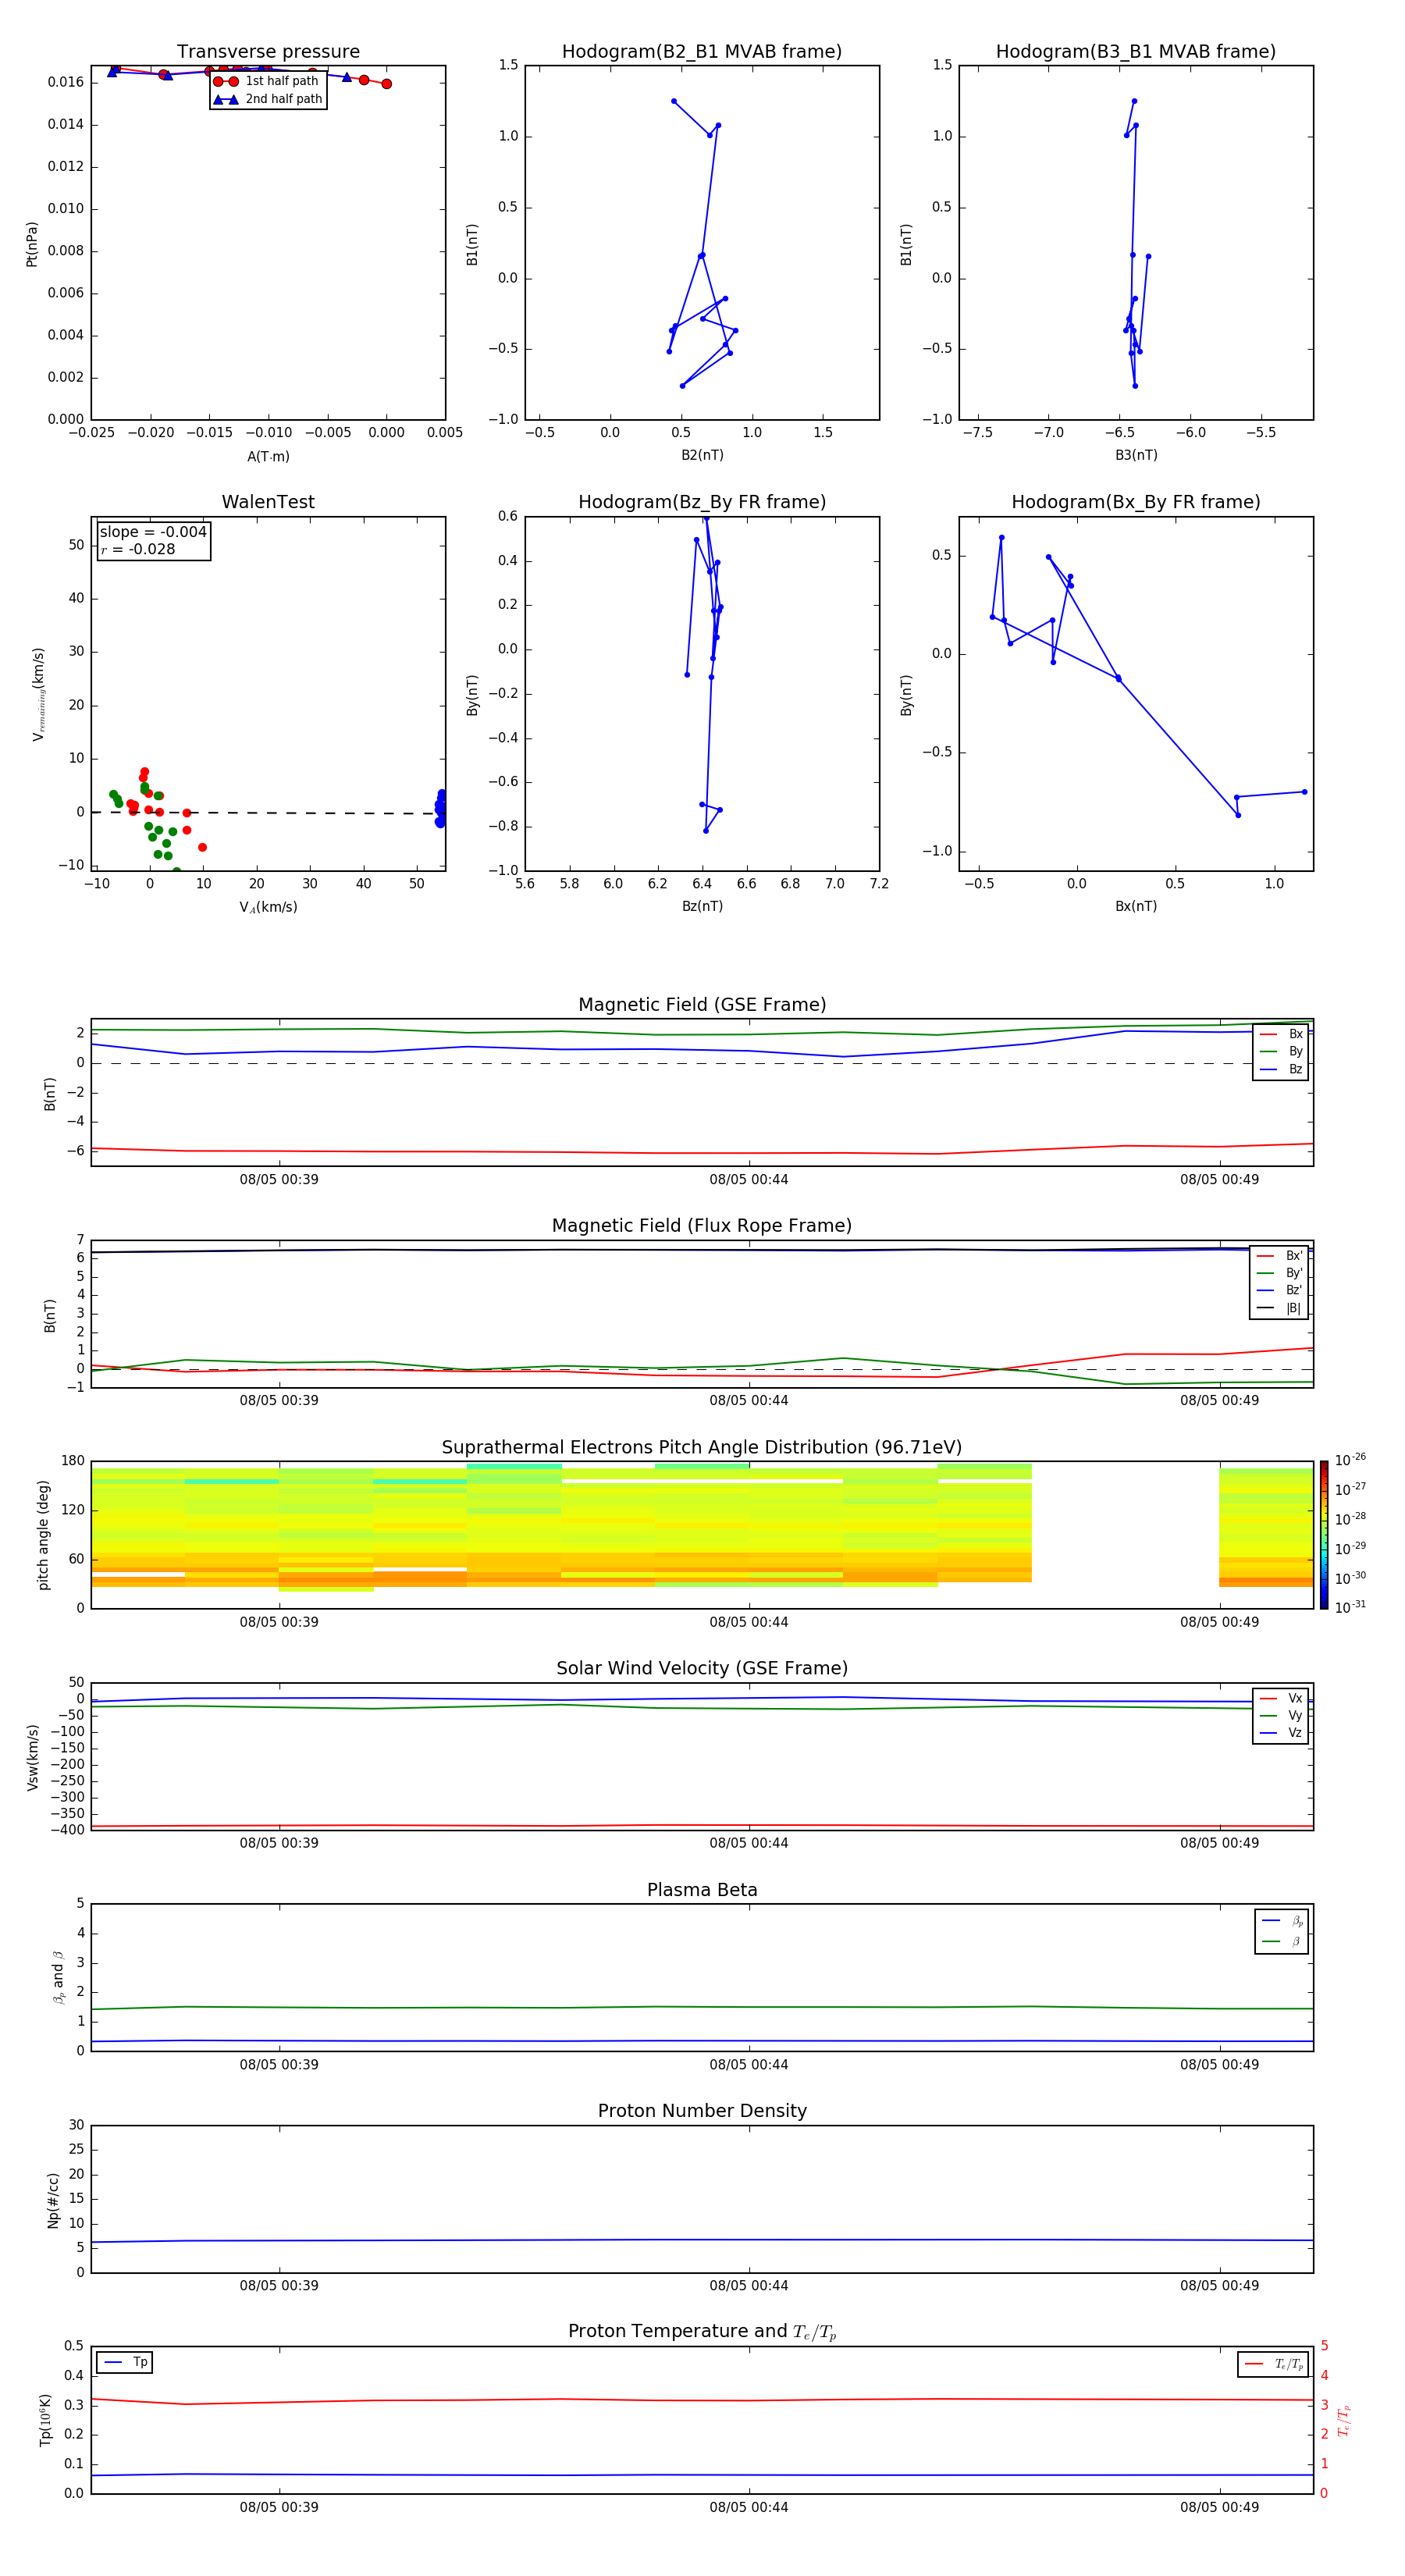Click the "A(T·m)" x-axis label
This screenshot has height=2576, width=1405.
268,456
